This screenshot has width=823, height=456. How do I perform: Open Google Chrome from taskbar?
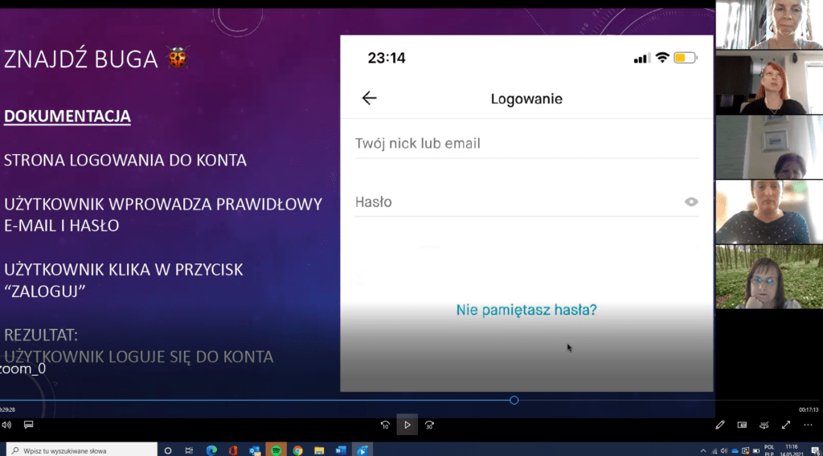(297, 450)
